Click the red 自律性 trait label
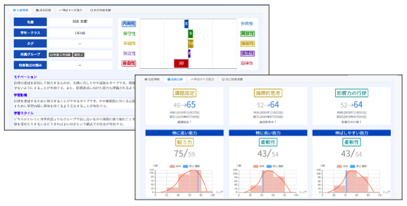This screenshot has width=407, height=206. (247, 63)
